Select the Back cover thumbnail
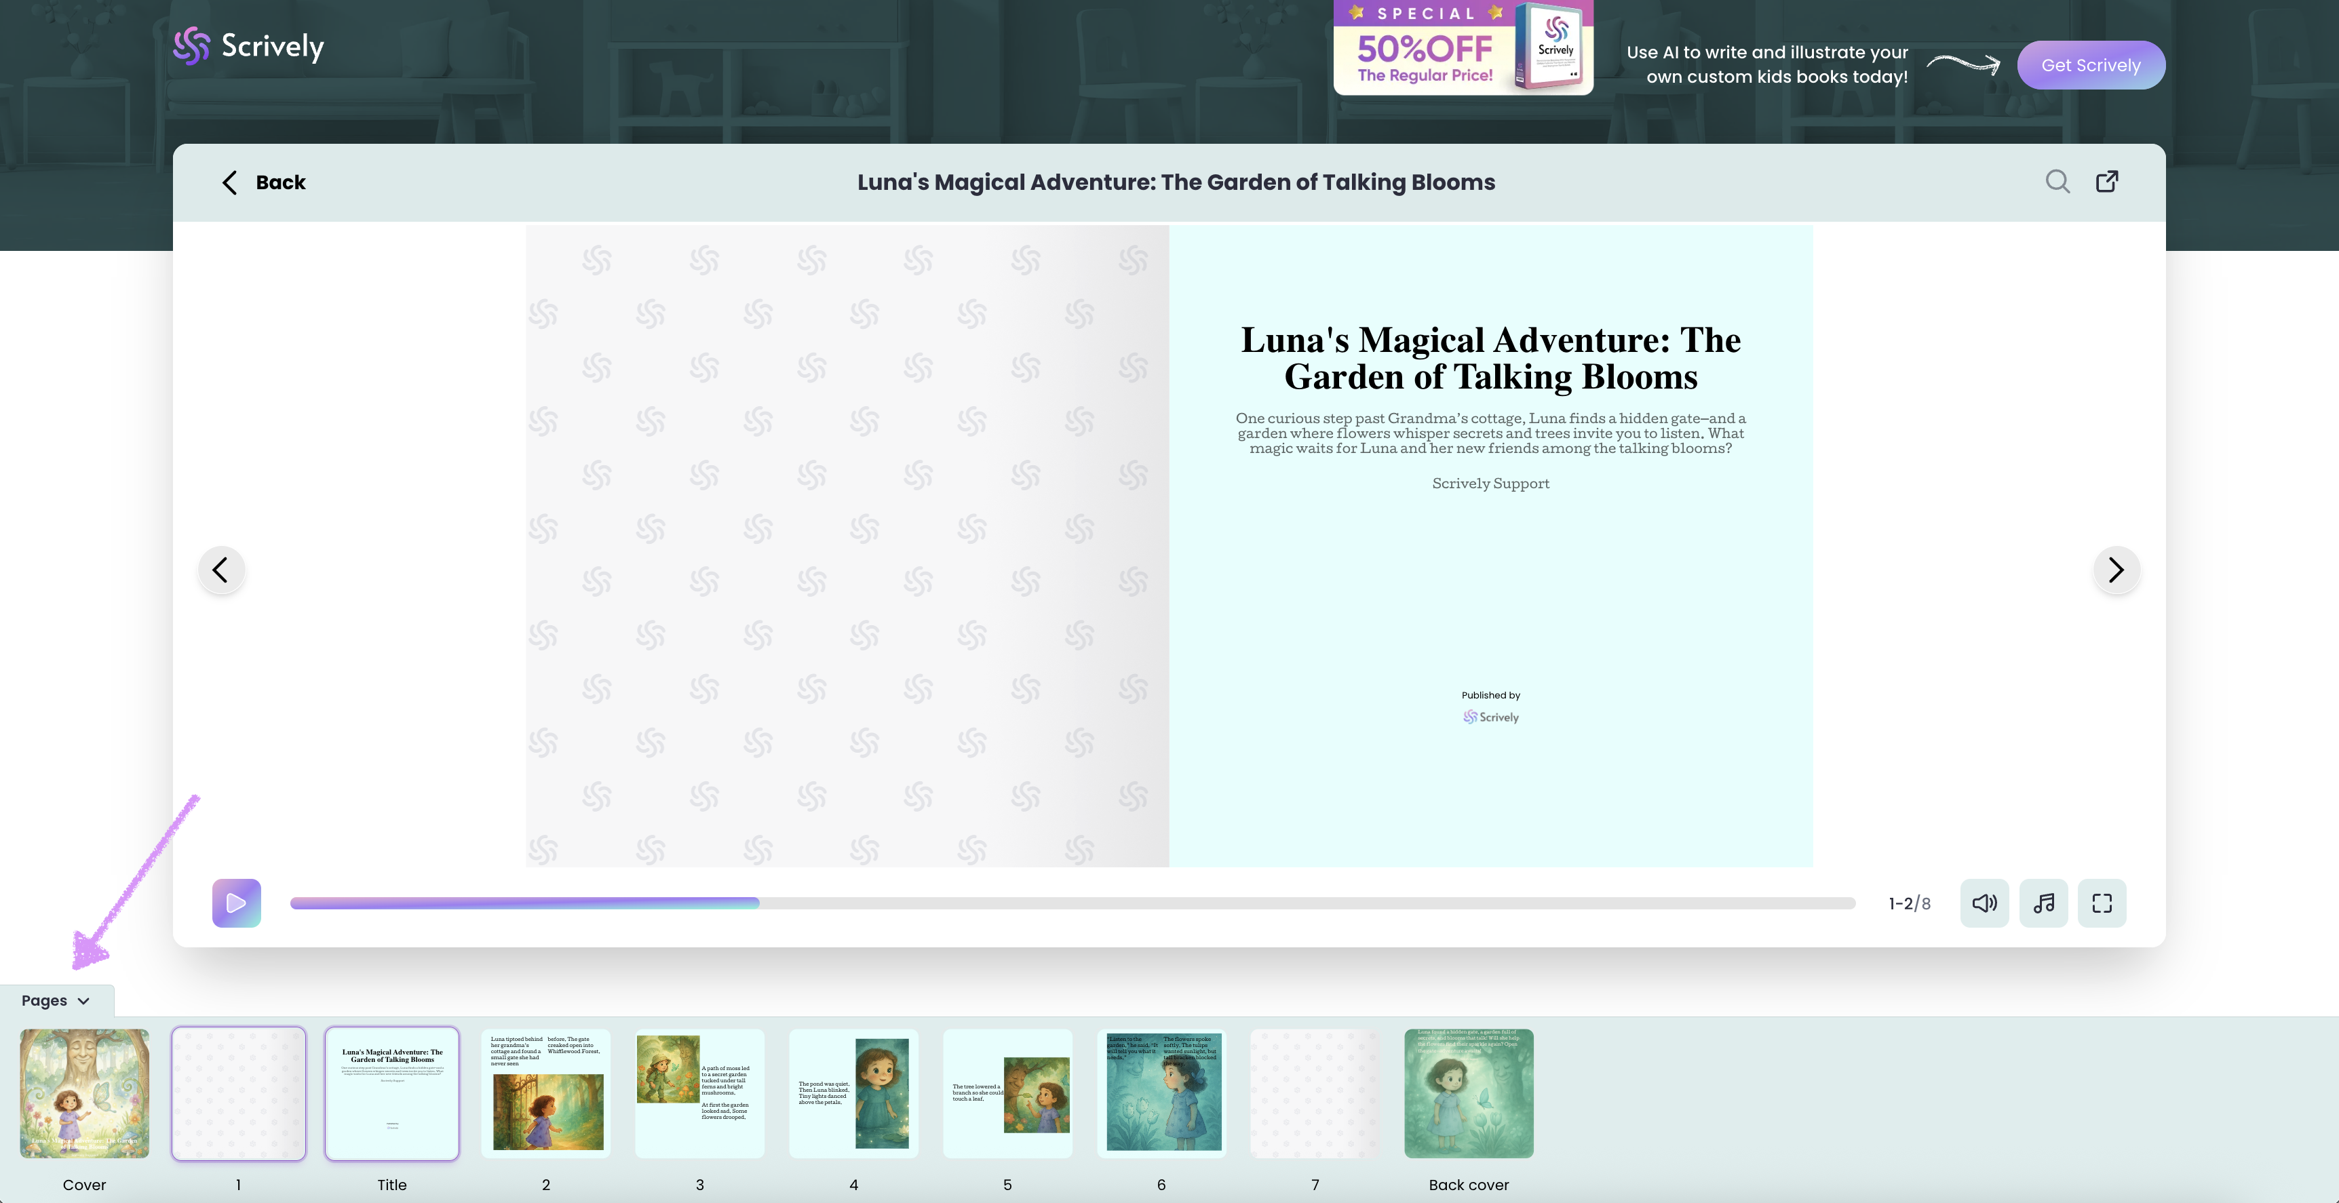This screenshot has width=2339, height=1203. tap(1468, 1093)
